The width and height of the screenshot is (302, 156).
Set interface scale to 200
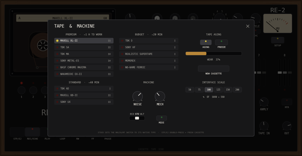237,90
